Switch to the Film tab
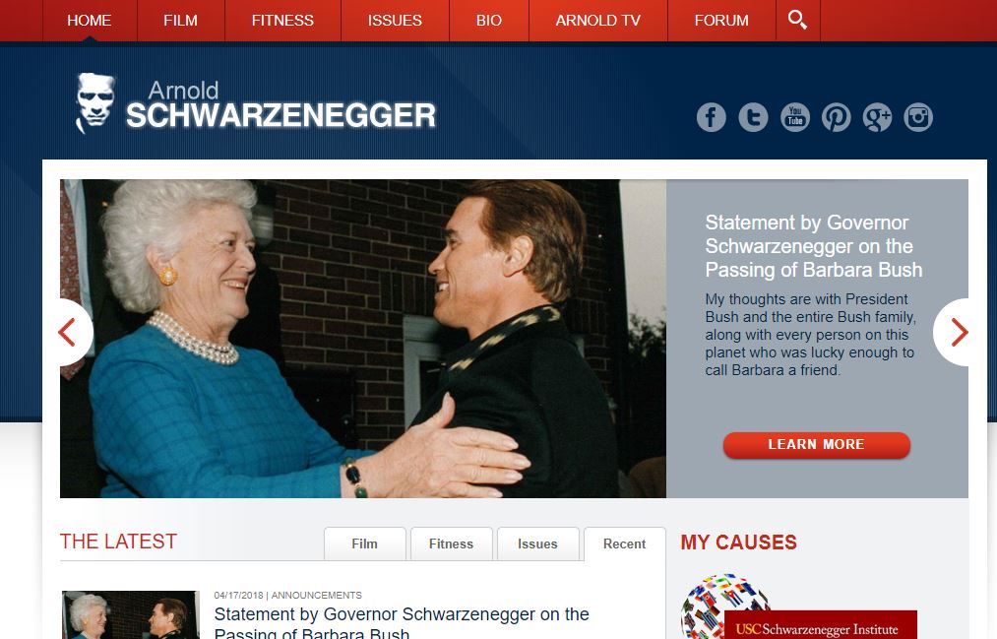The image size is (997, 639). [x=364, y=543]
